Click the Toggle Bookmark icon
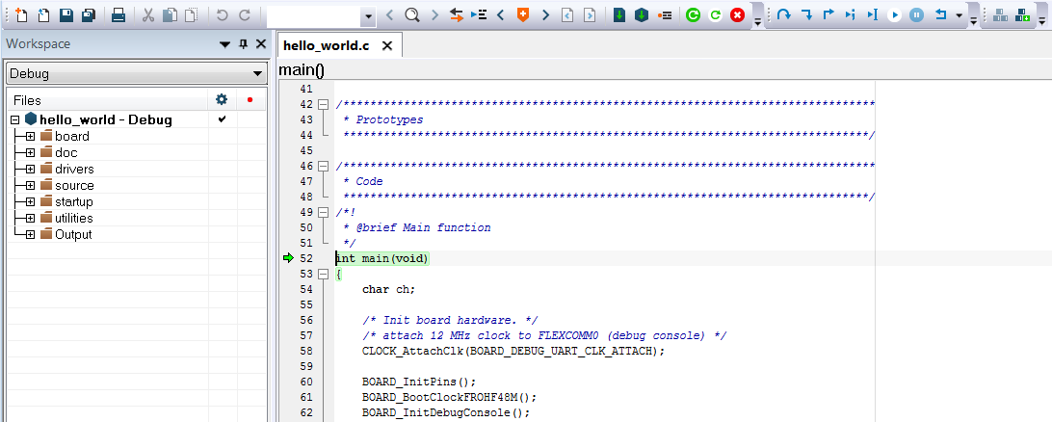Viewport: 1052px width, 422px height. 523,15
